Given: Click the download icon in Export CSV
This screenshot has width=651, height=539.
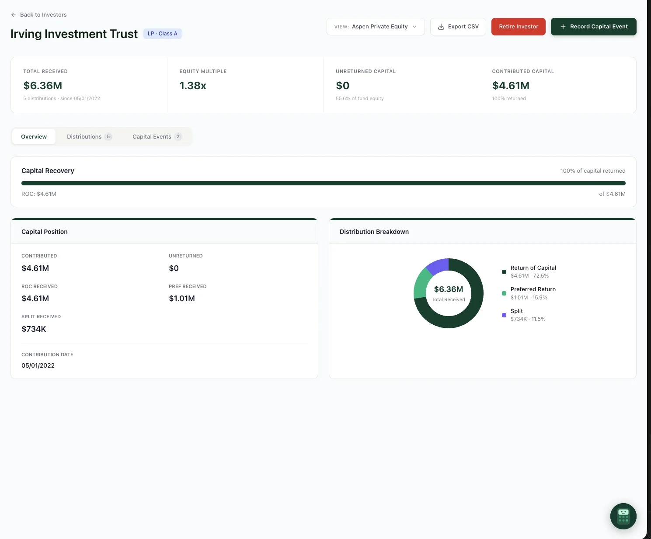Looking at the screenshot, I should point(441,26).
